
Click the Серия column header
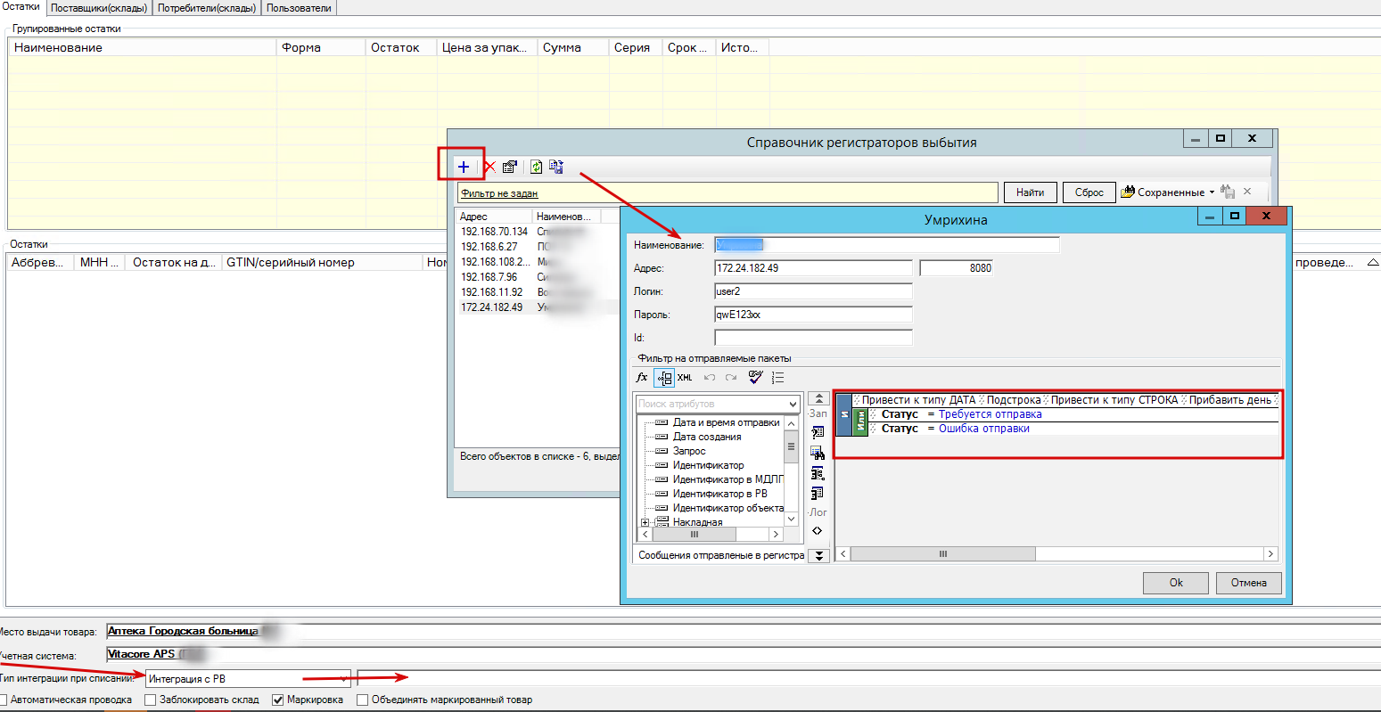pyautogui.click(x=635, y=47)
